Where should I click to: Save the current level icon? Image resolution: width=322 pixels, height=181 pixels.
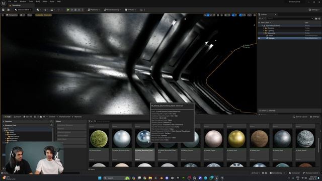click(4, 10)
